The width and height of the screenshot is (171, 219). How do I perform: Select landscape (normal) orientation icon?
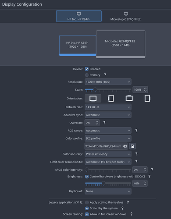point(93,99)
